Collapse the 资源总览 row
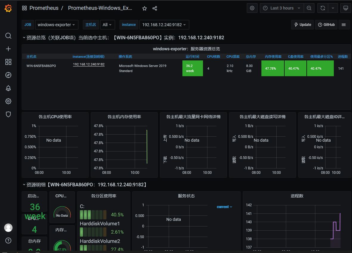 tap(24, 38)
